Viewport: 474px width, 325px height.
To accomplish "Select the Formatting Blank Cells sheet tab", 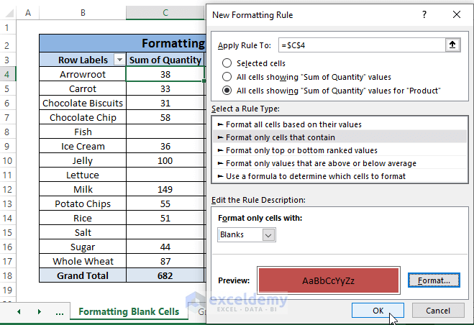I will (x=129, y=312).
